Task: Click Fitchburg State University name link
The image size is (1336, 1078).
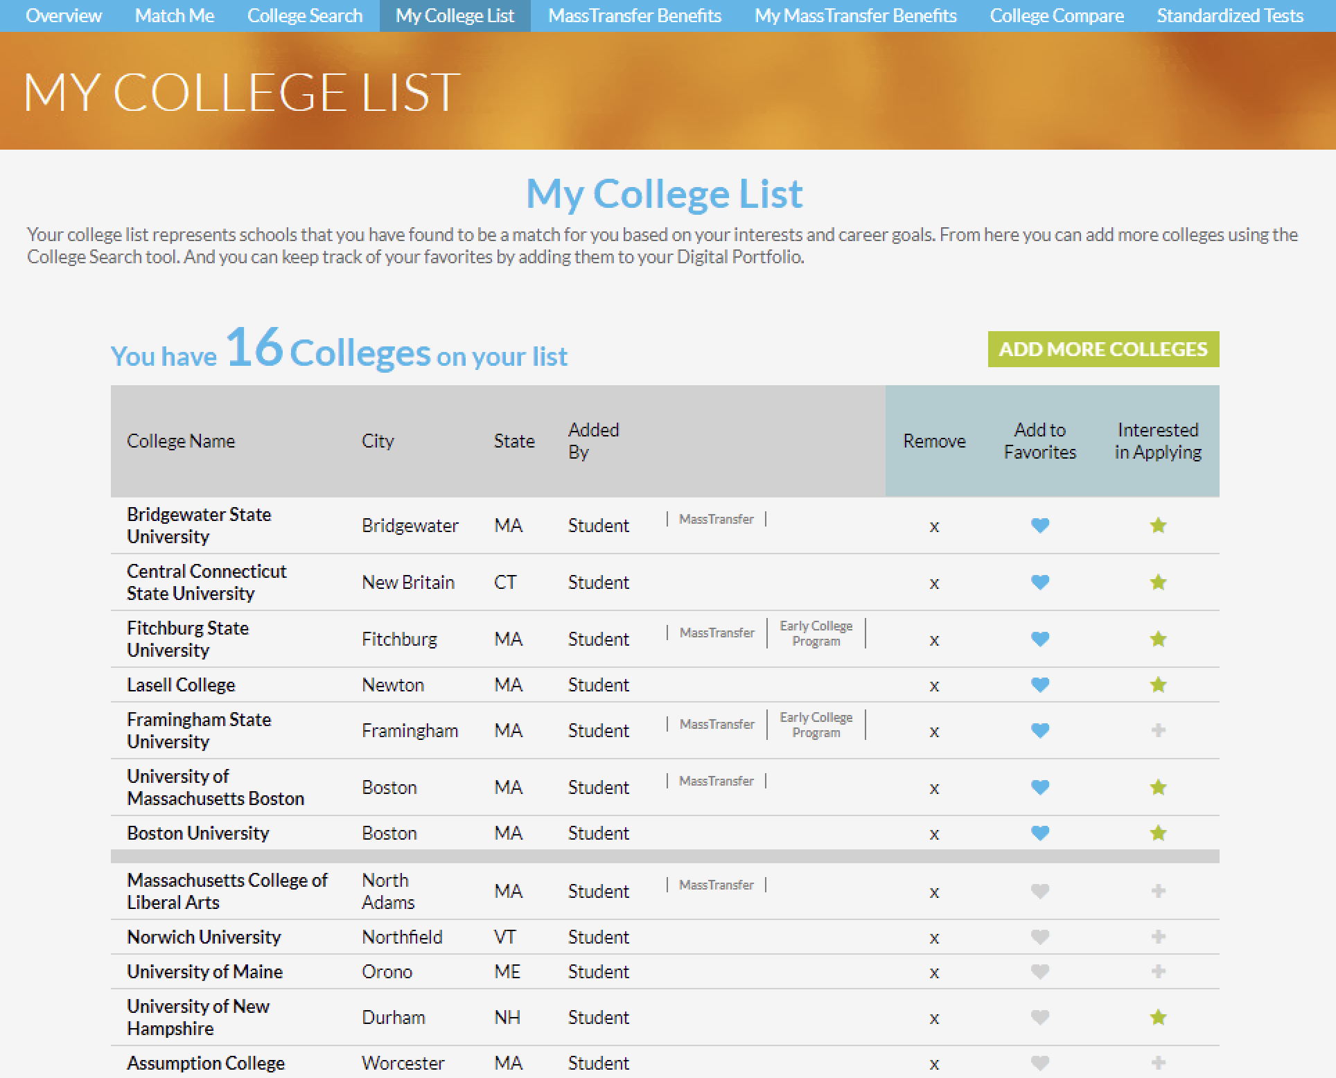Action: click(x=188, y=639)
